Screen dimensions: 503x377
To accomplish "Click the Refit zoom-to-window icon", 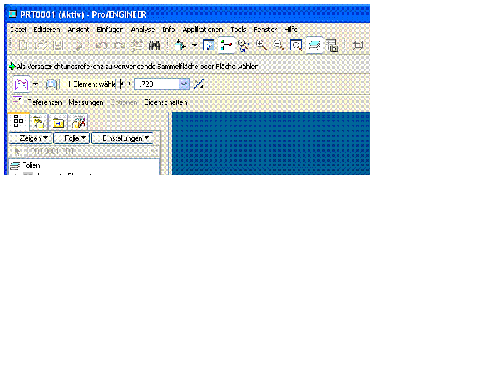I will click(x=296, y=45).
